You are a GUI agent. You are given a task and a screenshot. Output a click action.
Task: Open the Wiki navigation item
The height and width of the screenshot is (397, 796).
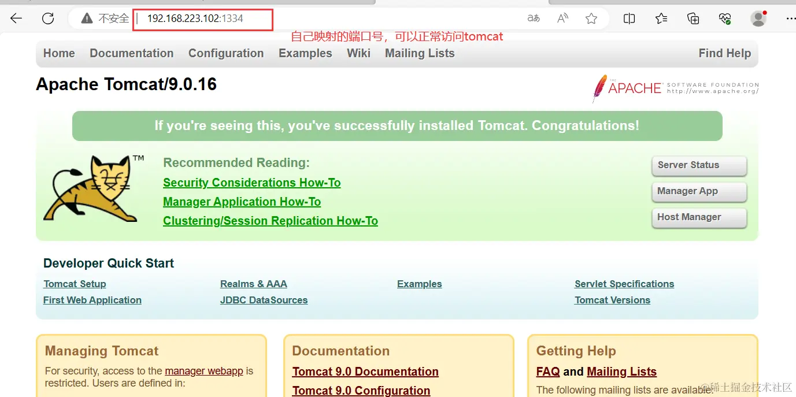click(x=358, y=53)
